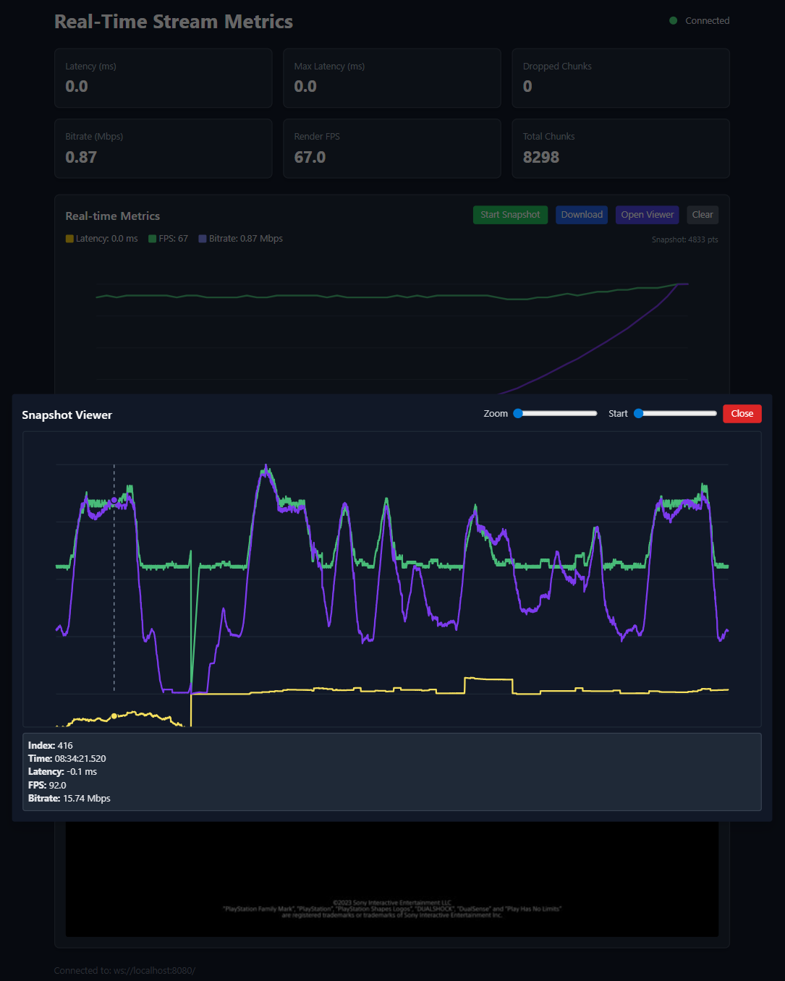Click the Connected to ws://localhost:8080/ footer text
The width and height of the screenshot is (785, 981).
pos(124,971)
